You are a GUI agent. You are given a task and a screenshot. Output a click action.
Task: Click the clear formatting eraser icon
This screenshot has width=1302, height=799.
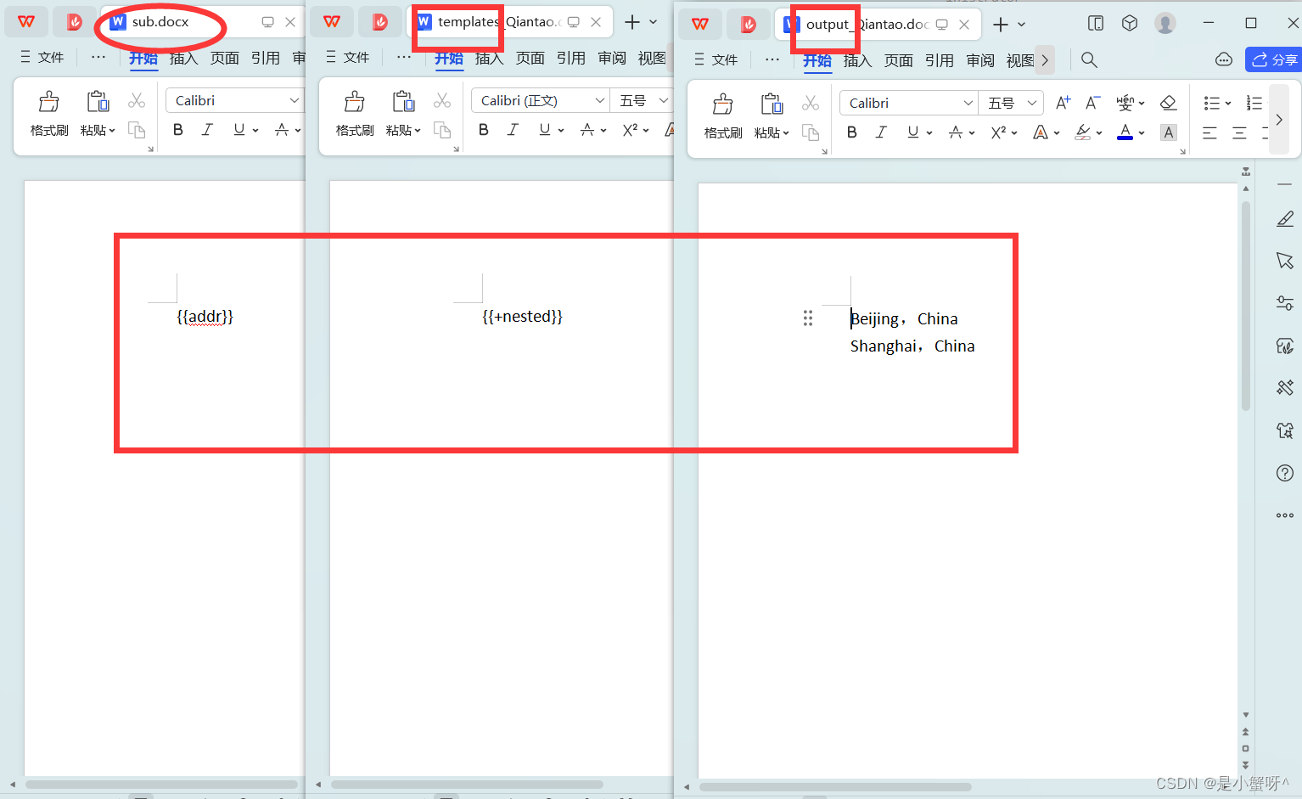[1169, 102]
